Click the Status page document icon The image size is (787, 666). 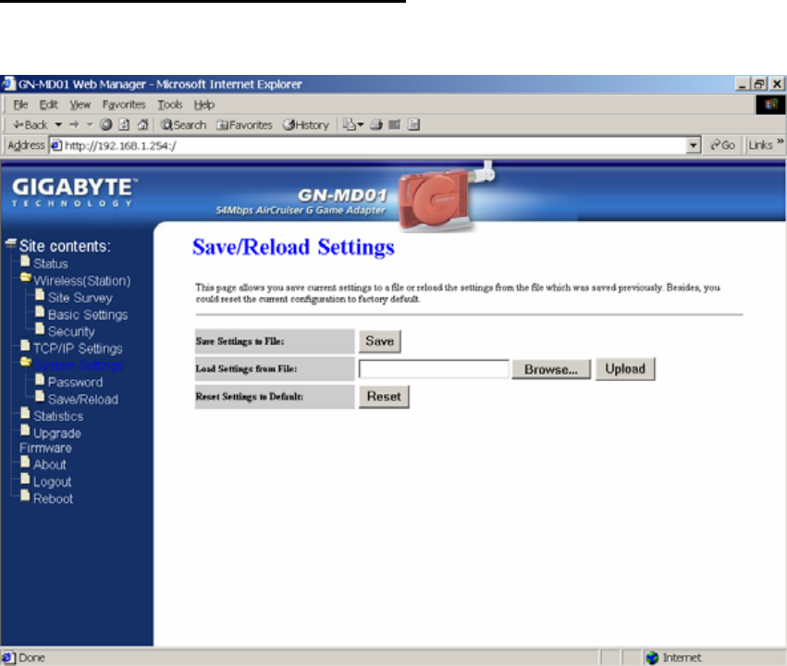click(x=25, y=261)
